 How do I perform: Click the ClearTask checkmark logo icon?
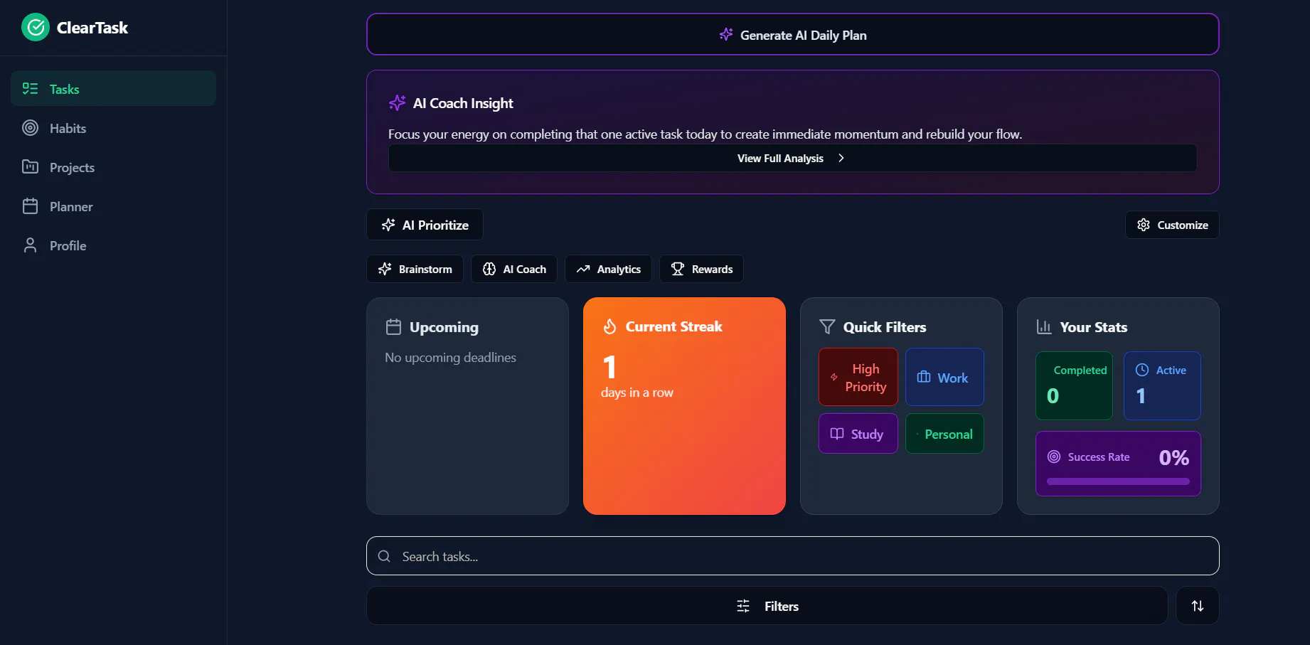point(36,28)
